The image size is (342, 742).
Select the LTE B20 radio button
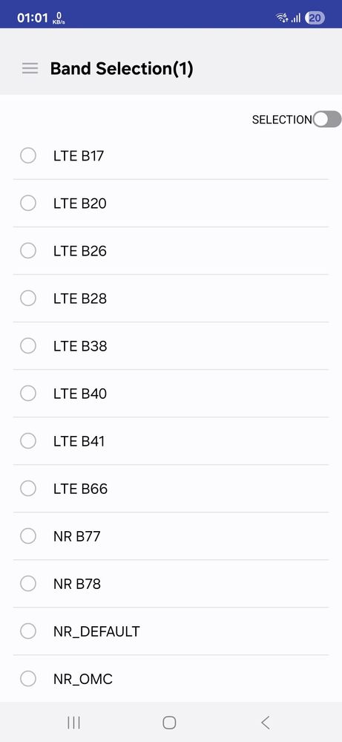(x=28, y=203)
